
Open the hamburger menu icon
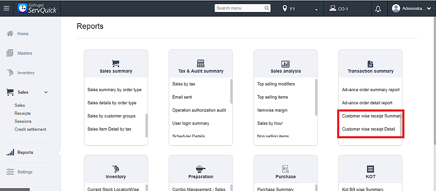pos(6,8)
